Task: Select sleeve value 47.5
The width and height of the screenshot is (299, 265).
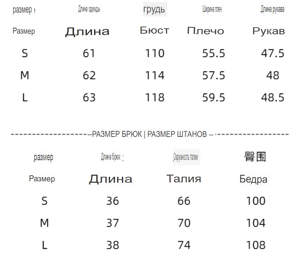Action: tap(273, 53)
